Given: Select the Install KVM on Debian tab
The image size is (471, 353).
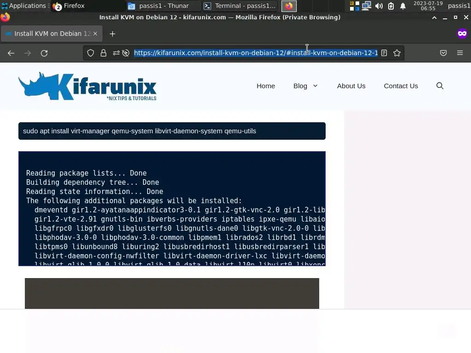Looking at the screenshot, I should [52, 34].
